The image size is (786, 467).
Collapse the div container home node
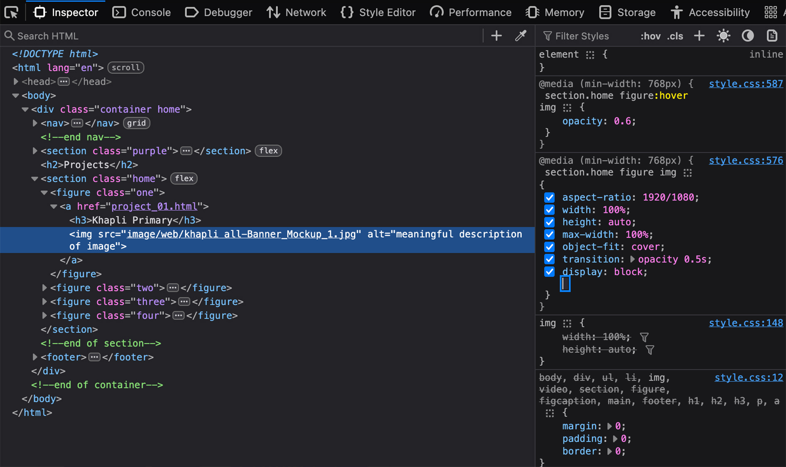pyautogui.click(x=25, y=110)
